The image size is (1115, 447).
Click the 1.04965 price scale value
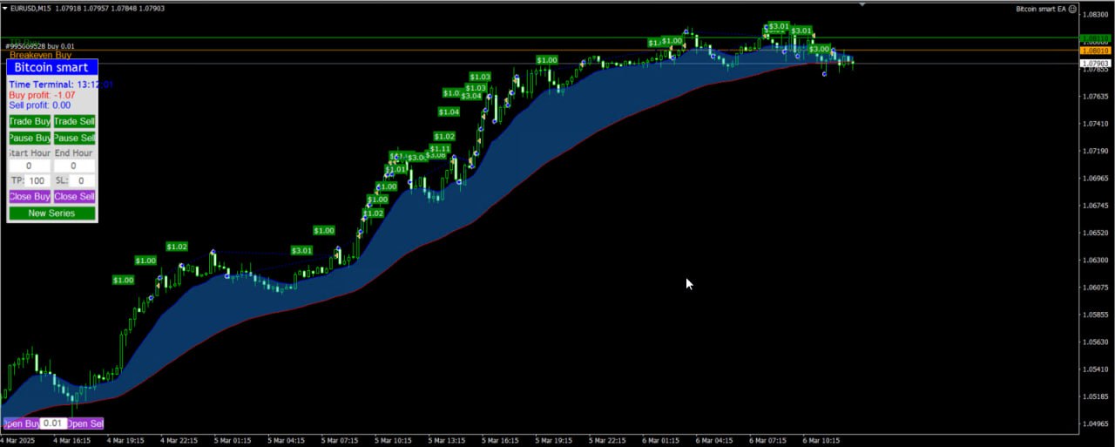1096,424
